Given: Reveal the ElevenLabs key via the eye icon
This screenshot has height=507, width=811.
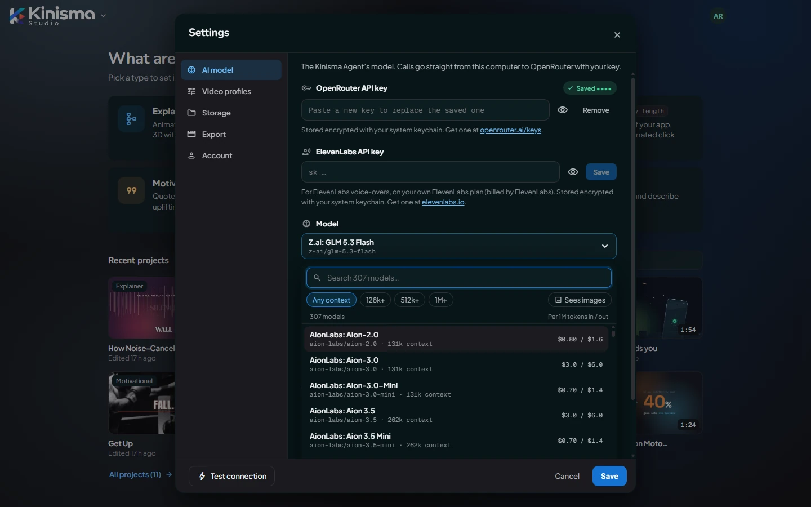Looking at the screenshot, I should pyautogui.click(x=573, y=172).
